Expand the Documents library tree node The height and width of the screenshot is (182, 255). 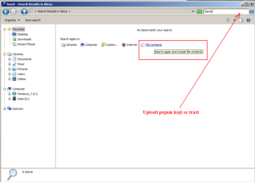tap(9, 59)
